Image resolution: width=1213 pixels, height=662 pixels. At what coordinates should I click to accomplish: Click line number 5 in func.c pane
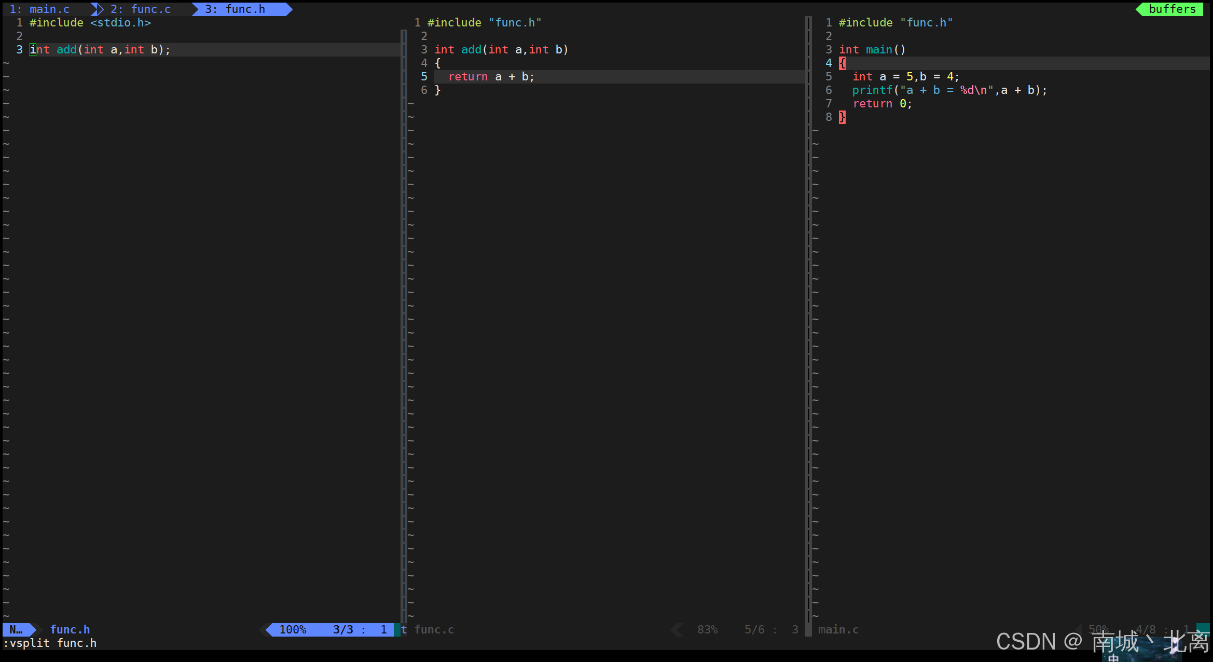(x=424, y=77)
